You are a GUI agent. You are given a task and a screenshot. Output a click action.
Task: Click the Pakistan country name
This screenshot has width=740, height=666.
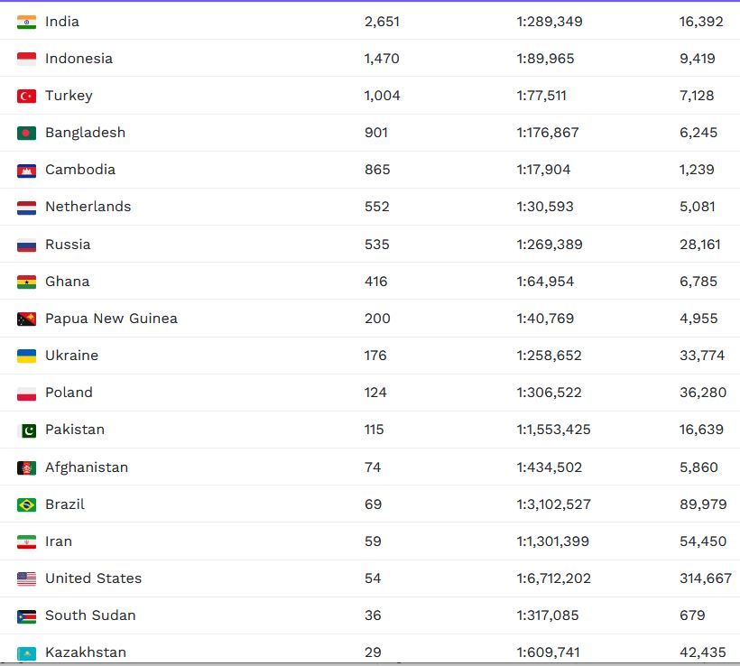[x=74, y=430]
